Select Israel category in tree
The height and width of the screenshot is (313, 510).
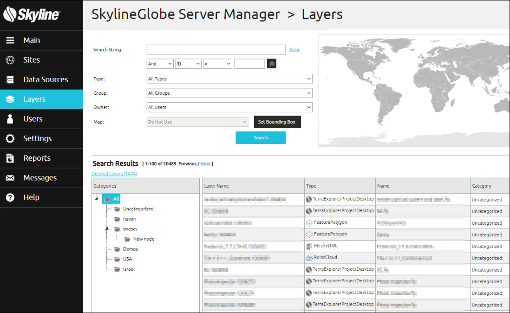point(129,269)
